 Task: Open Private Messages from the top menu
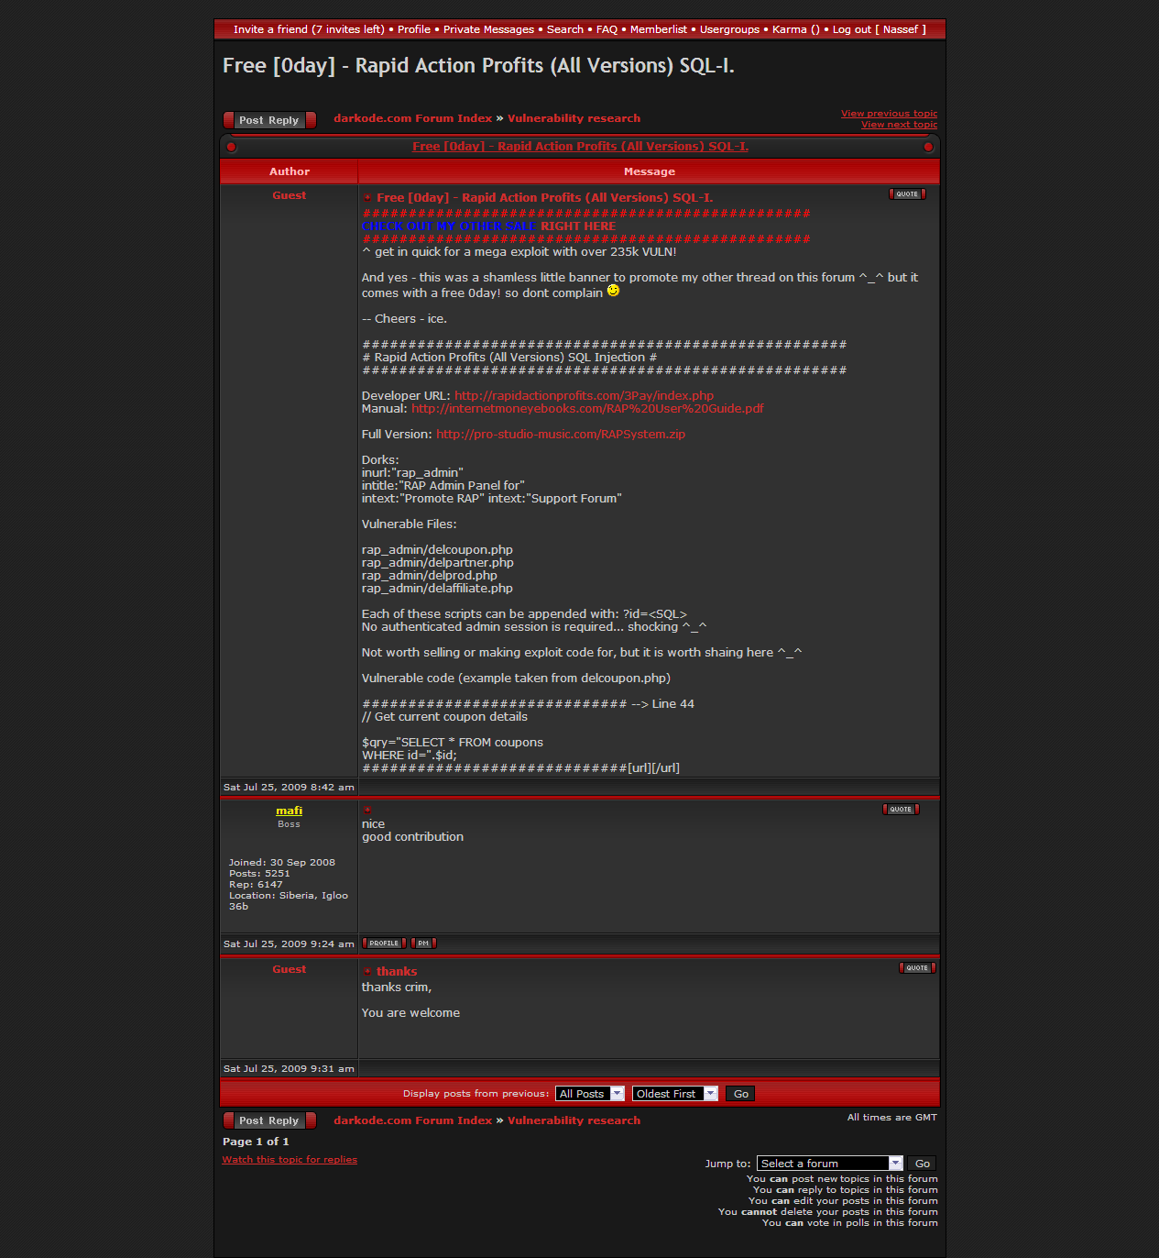[488, 29]
